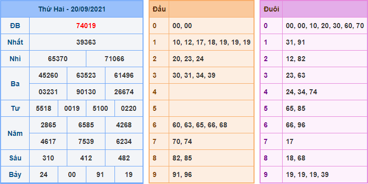Click the Đuôi column header

coord(271,9)
